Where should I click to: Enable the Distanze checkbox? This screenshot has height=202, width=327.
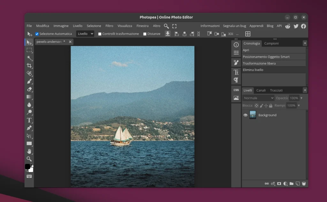point(144,34)
